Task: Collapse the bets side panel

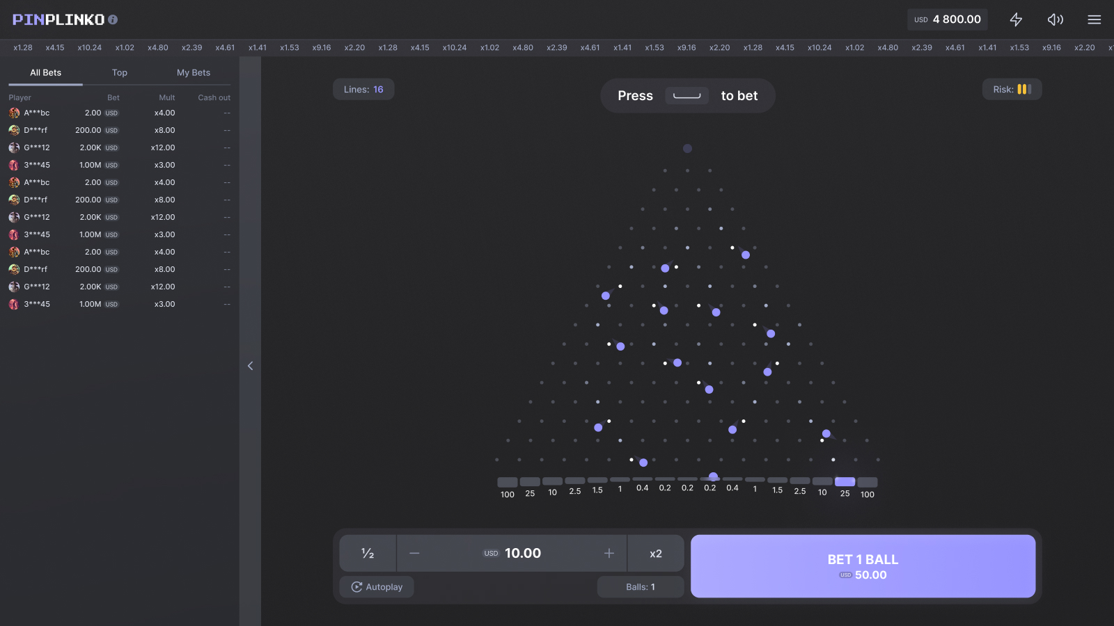Action: pyautogui.click(x=250, y=366)
